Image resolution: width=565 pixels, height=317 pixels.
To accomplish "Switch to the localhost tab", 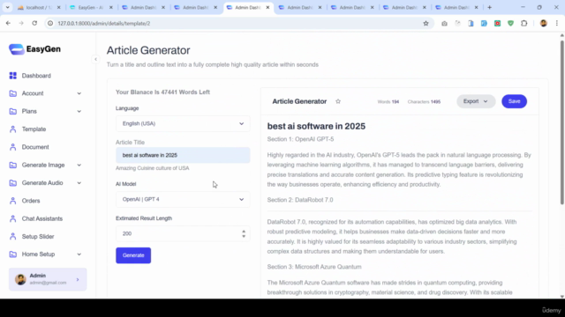I will (x=39, y=7).
